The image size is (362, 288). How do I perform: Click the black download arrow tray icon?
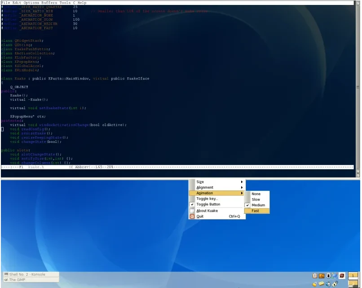tap(328, 275)
